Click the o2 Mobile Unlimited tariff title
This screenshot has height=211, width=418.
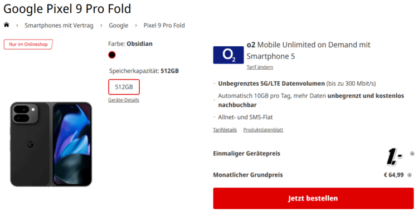(308, 50)
